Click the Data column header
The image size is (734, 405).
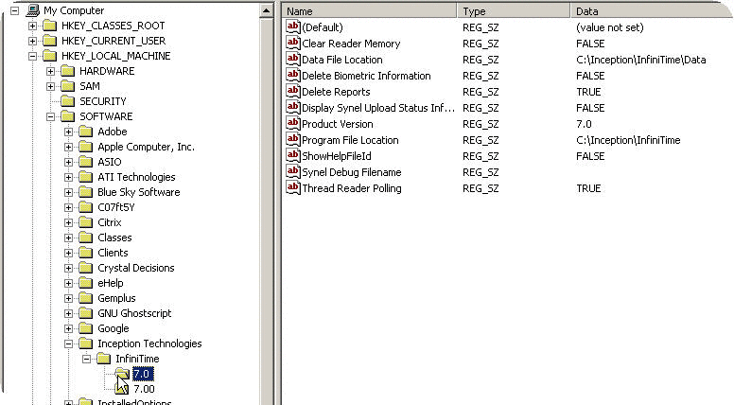[651, 11]
